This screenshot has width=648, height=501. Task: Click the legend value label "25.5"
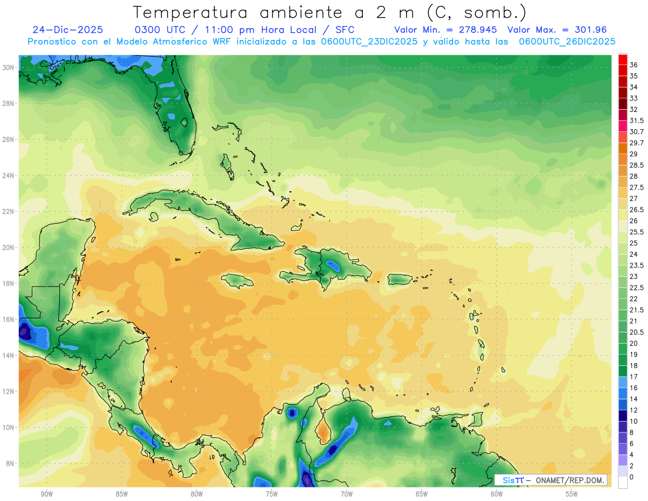(x=637, y=232)
